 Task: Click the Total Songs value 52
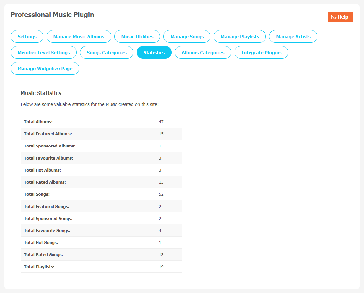click(161, 194)
